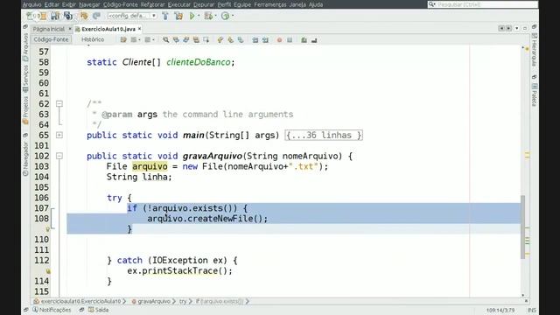560x315 pixels.
Task: Click the Debug Project icon
Action: coord(208,16)
